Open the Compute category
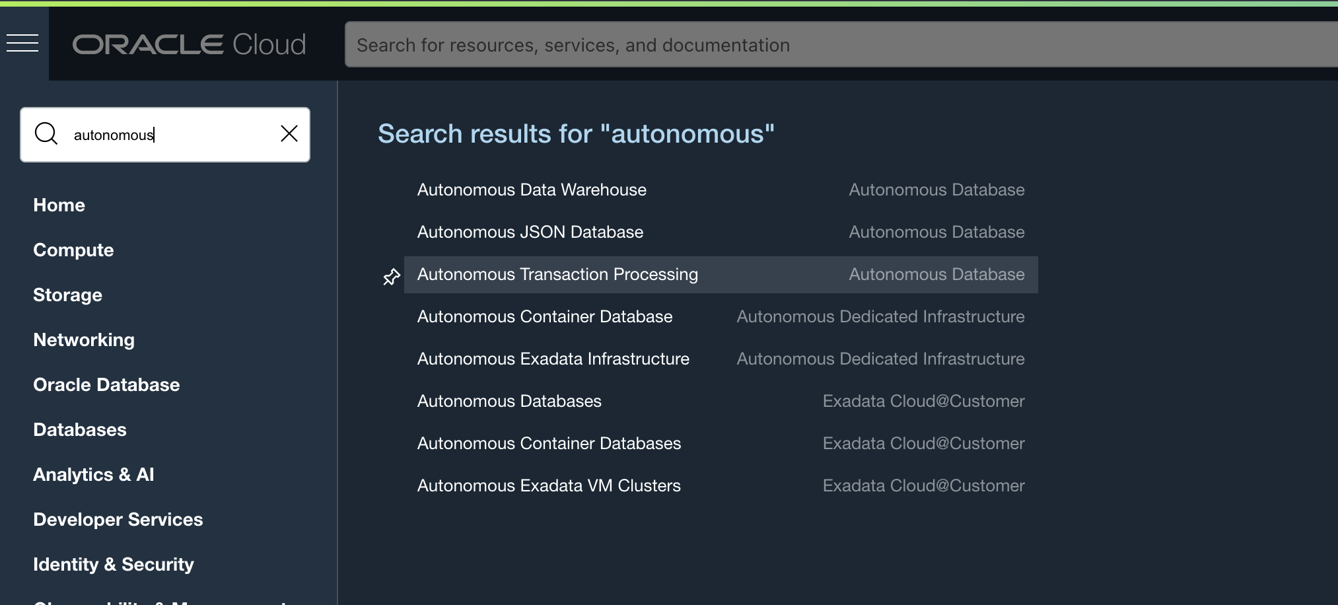Viewport: 1338px width, 605px height. pyautogui.click(x=73, y=250)
